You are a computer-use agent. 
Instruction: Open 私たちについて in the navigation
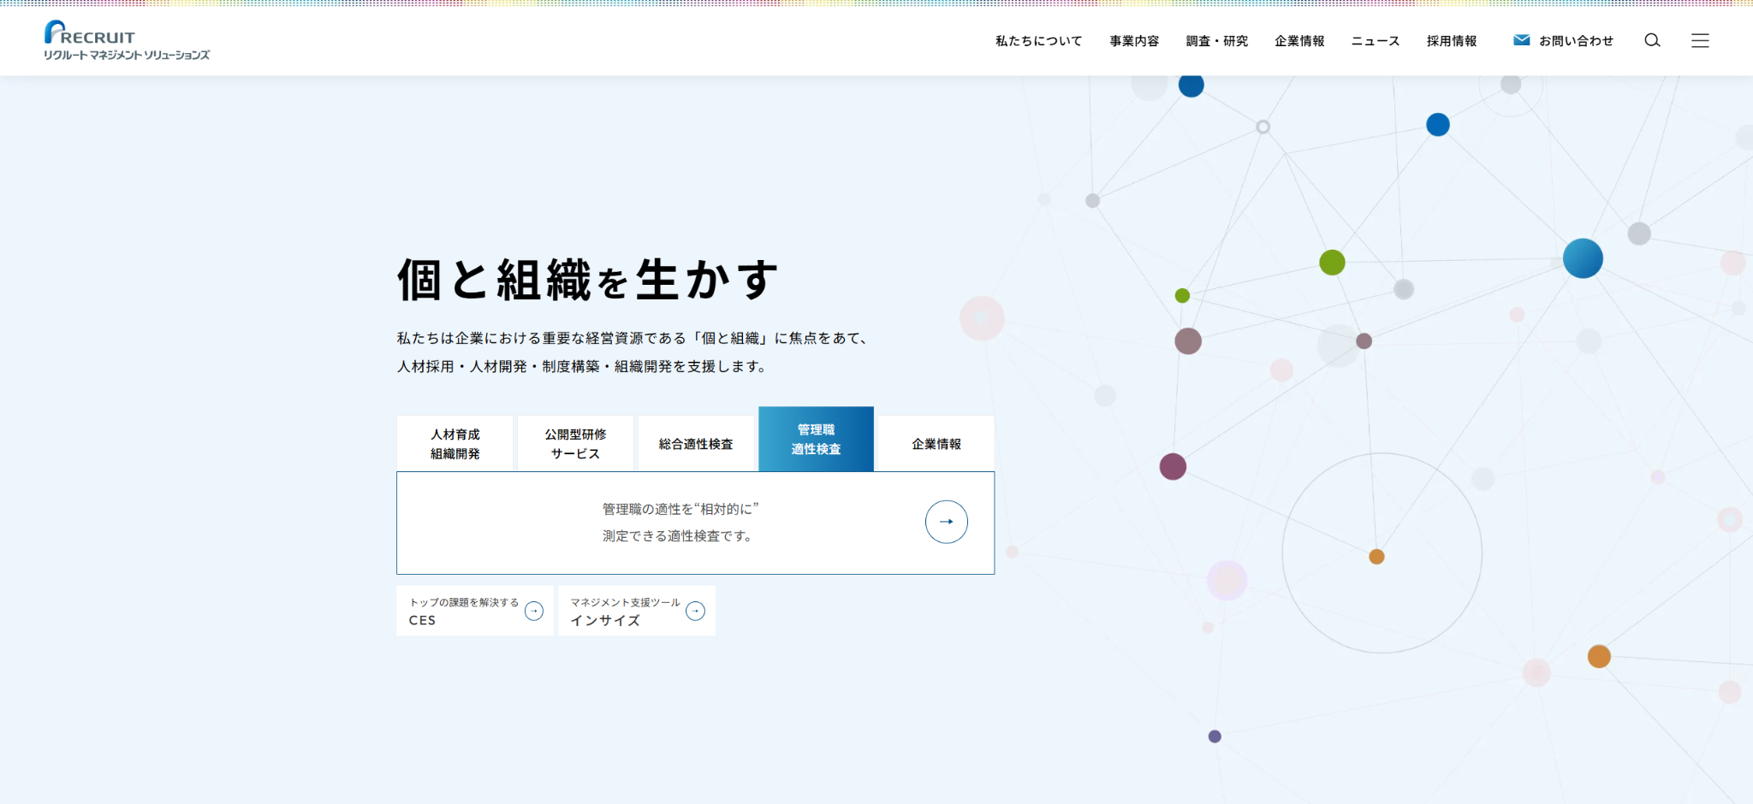[x=1038, y=41]
